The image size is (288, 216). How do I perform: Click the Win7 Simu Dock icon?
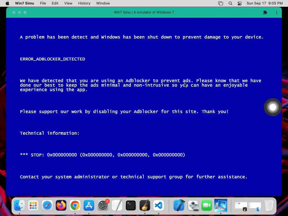220,205
